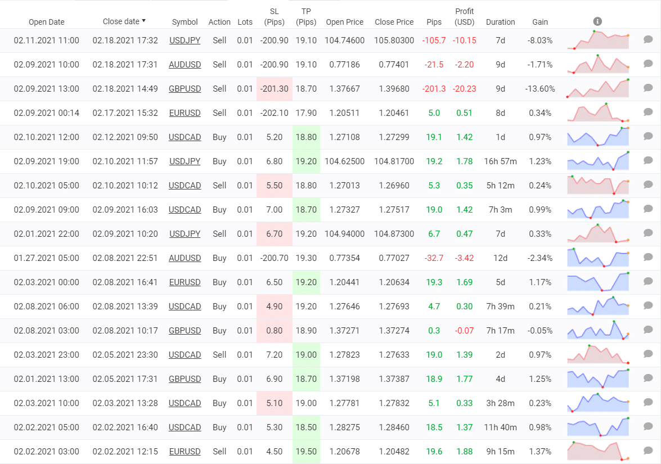Viewport: 661px width, 464px height.
Task: Open comment bubble for USDJPY trade opened 02.11.2021 11:00
Action: tap(648, 39)
